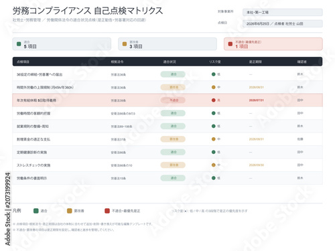Click the 要改善 badge in 時間外労働の上限規制 row

(x=173, y=87)
